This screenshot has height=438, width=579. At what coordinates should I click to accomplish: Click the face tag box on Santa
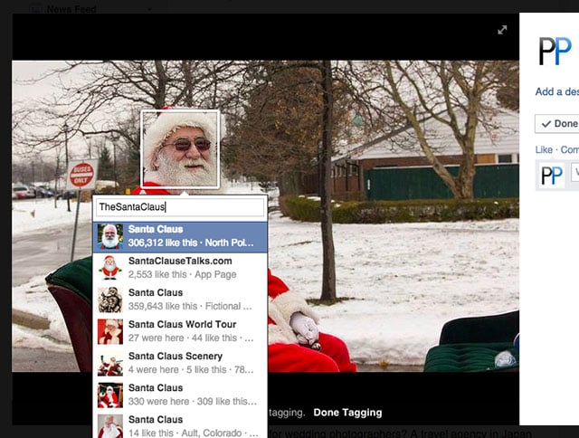[x=181, y=149]
